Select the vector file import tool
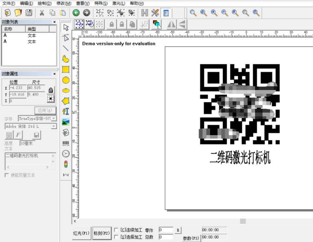313x242 pixels. point(66,133)
